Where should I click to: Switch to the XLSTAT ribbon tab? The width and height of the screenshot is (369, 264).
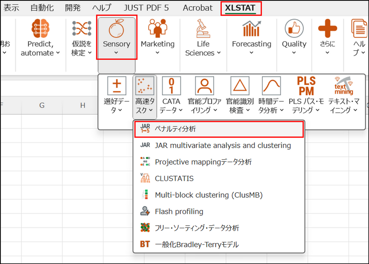click(x=241, y=8)
